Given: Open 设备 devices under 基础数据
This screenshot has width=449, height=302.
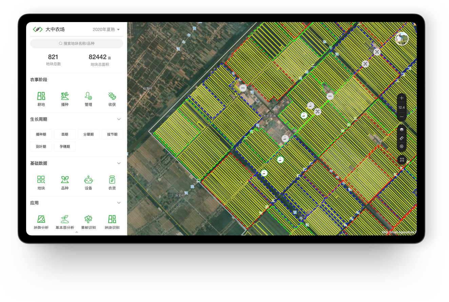Looking at the screenshot, I should (89, 183).
